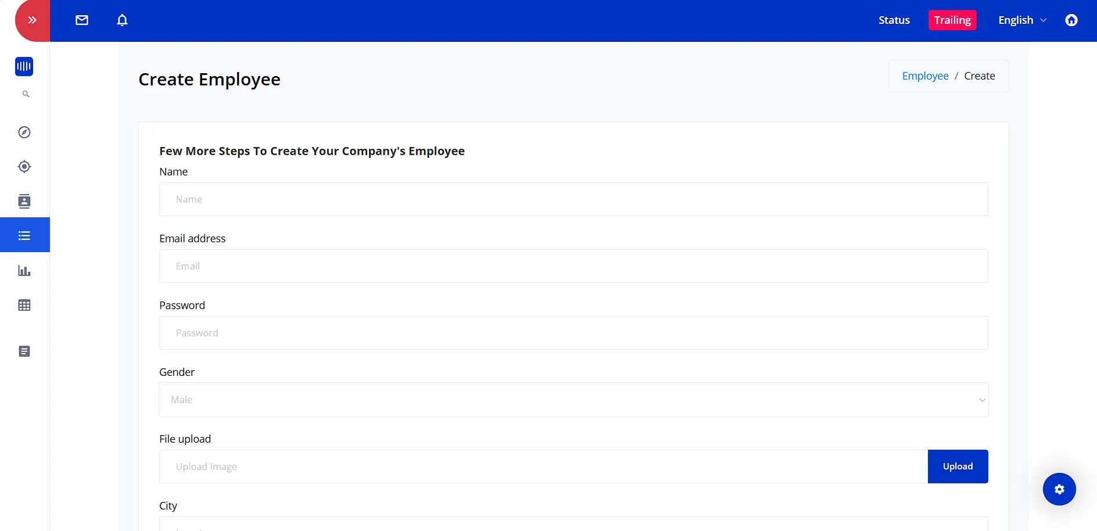Open the English language dropdown
This screenshot has width=1097, height=531.
pyautogui.click(x=1021, y=20)
